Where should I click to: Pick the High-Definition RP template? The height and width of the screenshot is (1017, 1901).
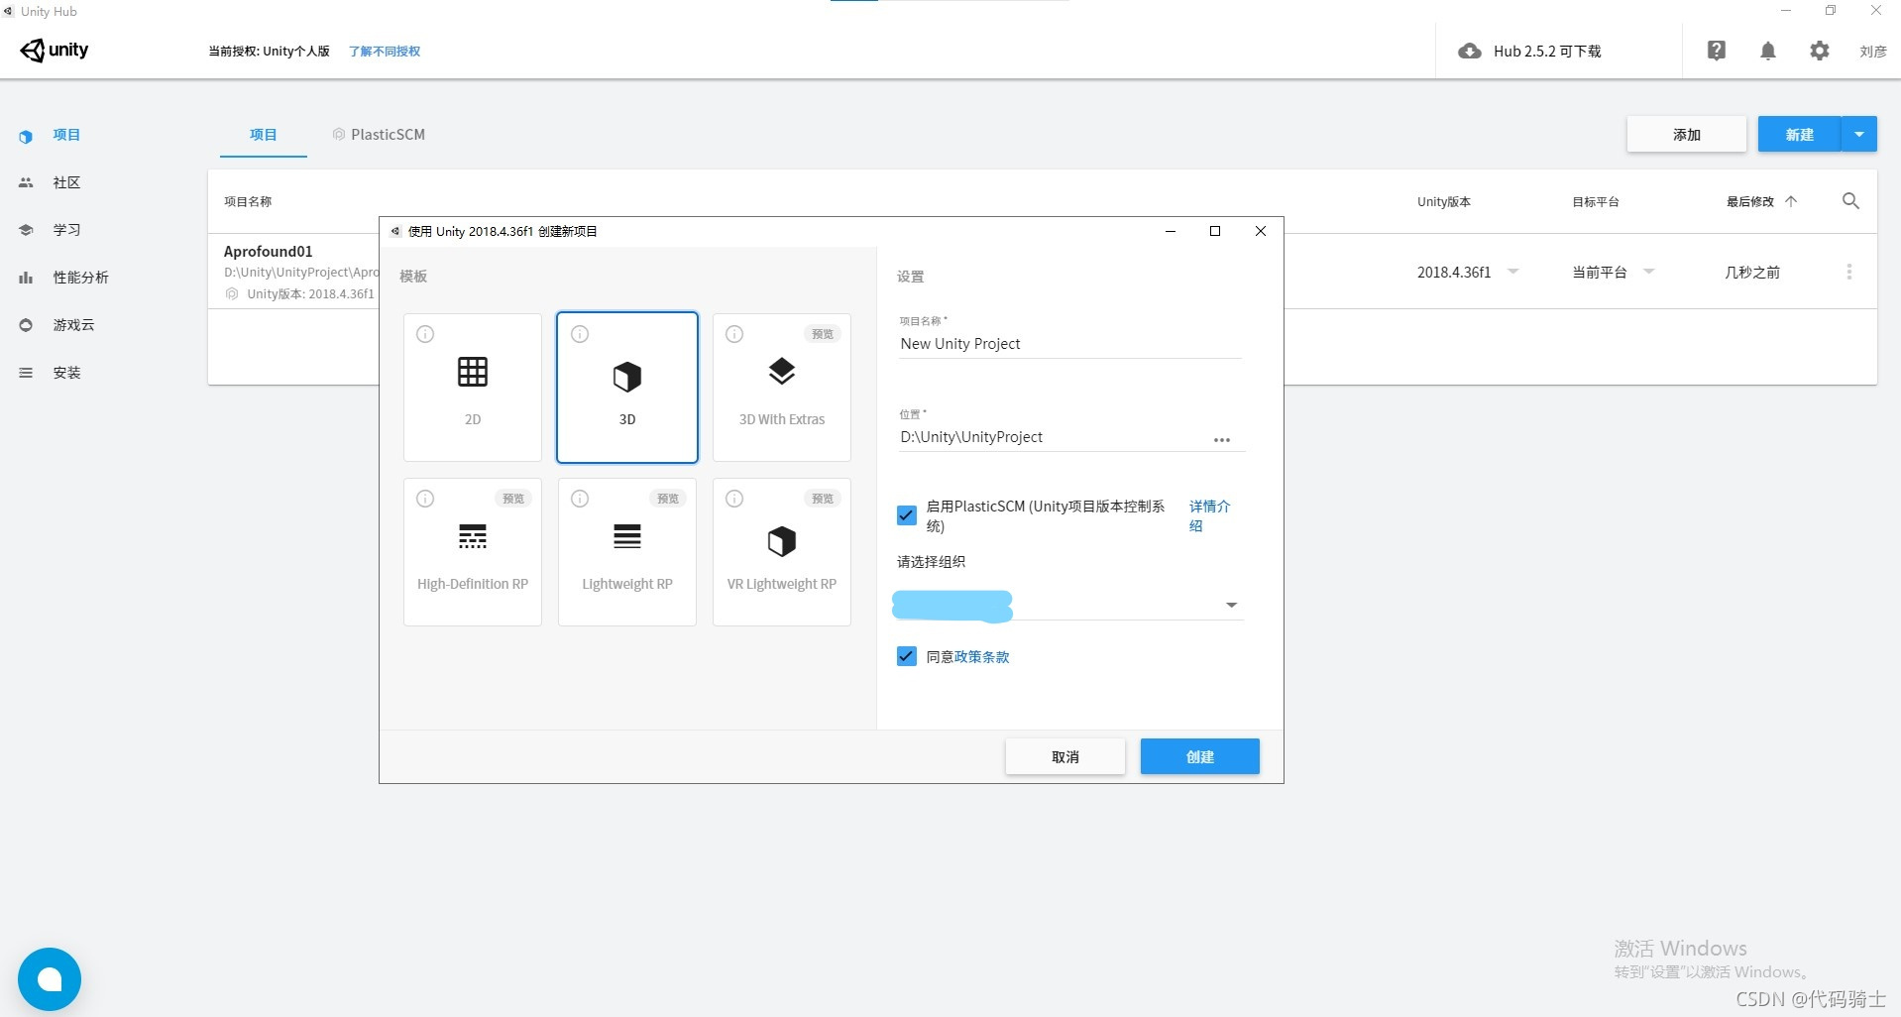473,551
